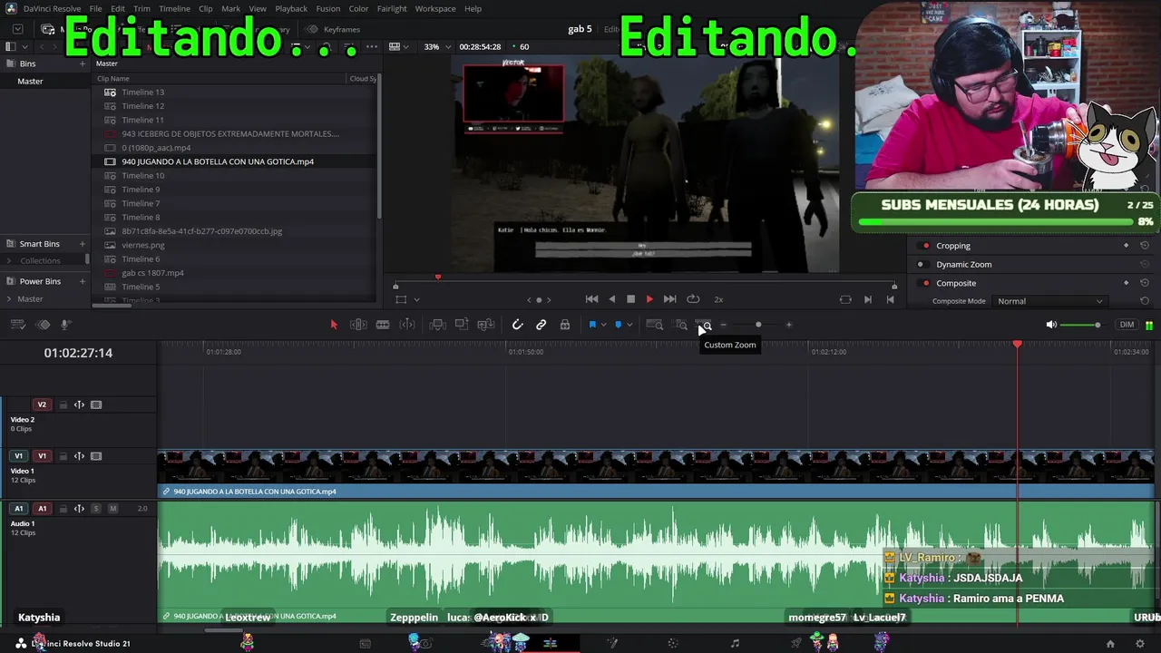Jump to the last frame
Viewport: 1161px width, 653px height.
(x=669, y=299)
